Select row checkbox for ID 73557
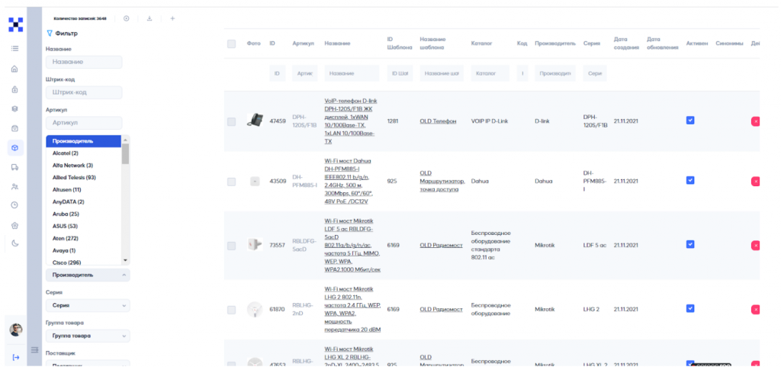 click(x=231, y=246)
